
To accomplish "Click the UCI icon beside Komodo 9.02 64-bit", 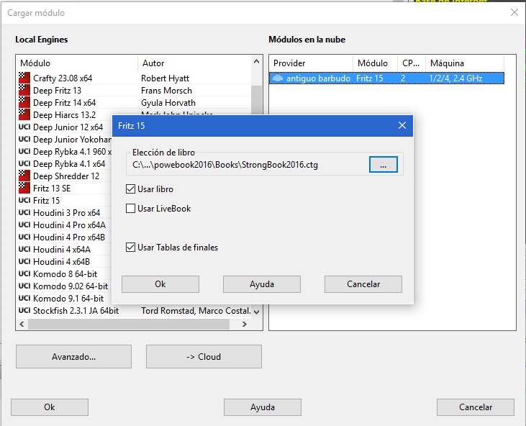I will pos(24,286).
